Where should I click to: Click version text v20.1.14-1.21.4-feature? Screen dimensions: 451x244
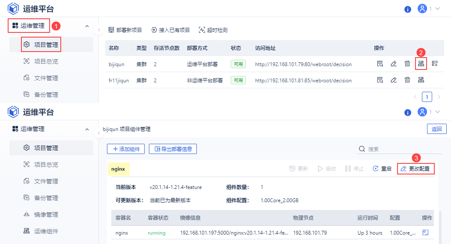[176, 187]
